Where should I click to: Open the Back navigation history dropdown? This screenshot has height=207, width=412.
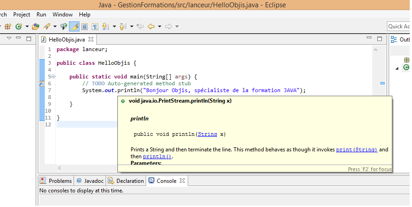(159, 26)
